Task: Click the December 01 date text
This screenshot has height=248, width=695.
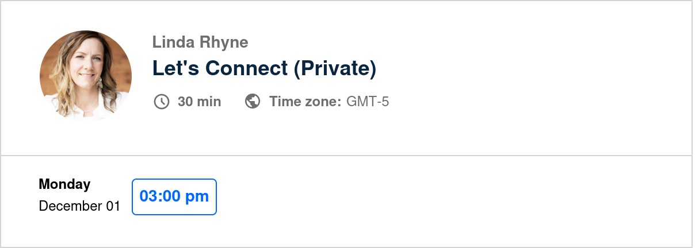Action: pos(79,206)
